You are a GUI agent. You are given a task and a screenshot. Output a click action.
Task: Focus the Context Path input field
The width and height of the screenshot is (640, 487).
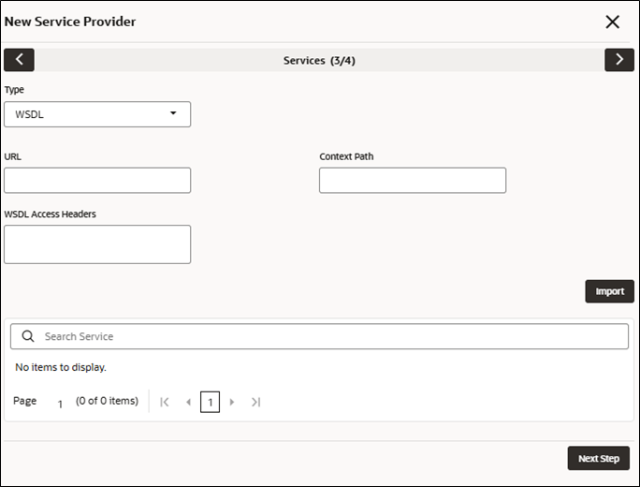413,180
